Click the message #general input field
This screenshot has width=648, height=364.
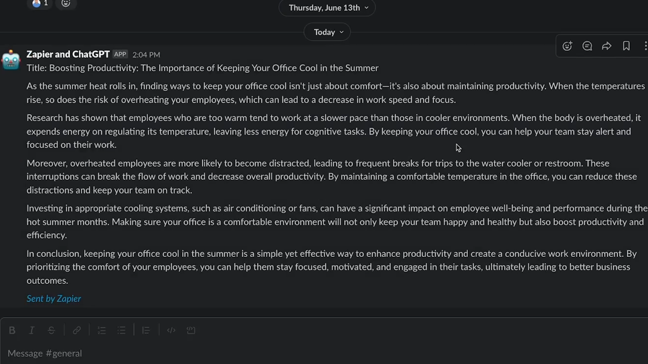tap(324, 353)
